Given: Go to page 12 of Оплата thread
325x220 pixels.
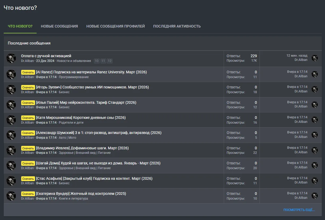Looking at the screenshot, I should (110, 61).
